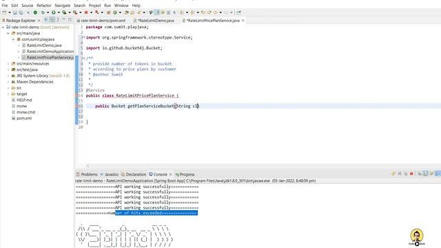Click the New file toolbar icon
Image resolution: width=441 pixels, height=248 pixels.
pyautogui.click(x=4, y=12)
